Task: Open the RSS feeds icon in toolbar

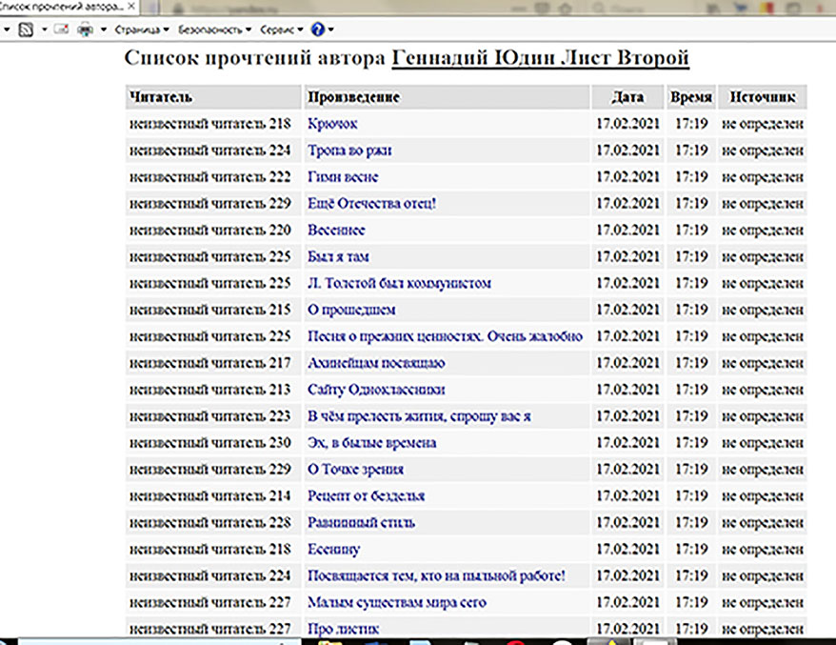Action: (x=26, y=30)
